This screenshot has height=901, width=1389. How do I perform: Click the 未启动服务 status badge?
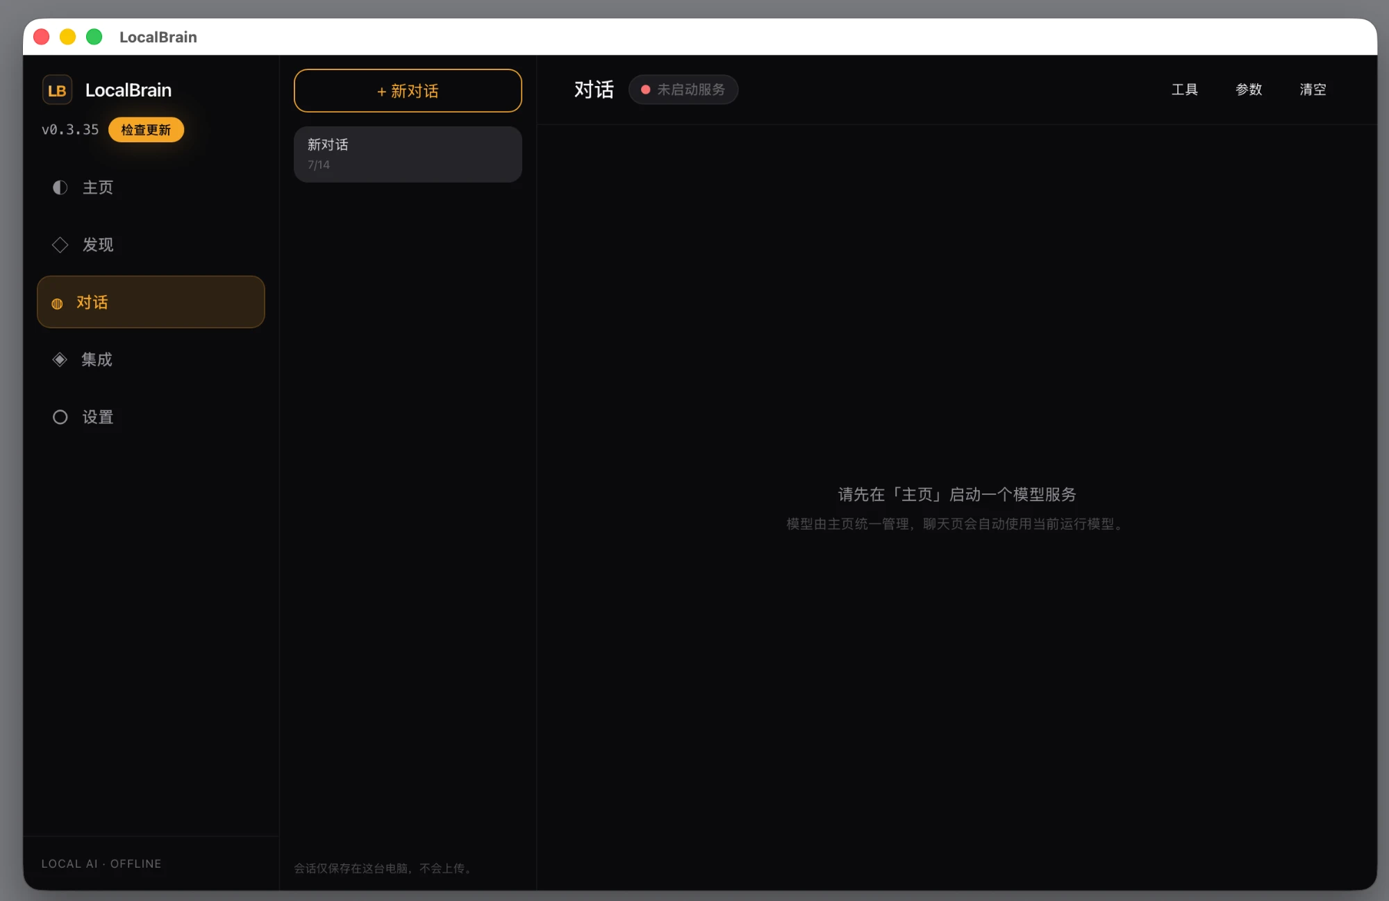pyautogui.click(x=683, y=90)
